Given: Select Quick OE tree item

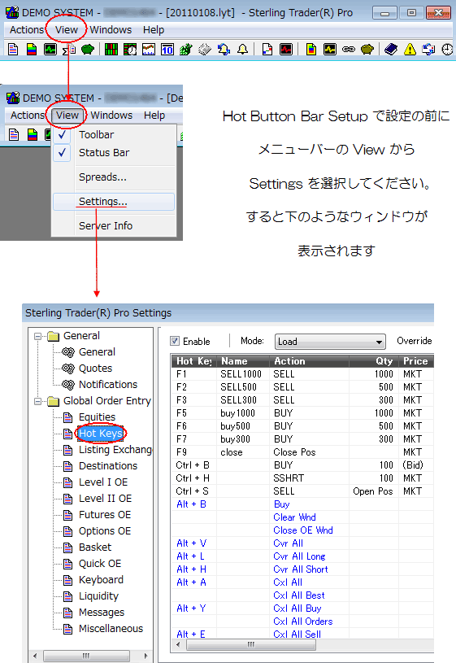Looking at the screenshot, I should [x=100, y=564].
